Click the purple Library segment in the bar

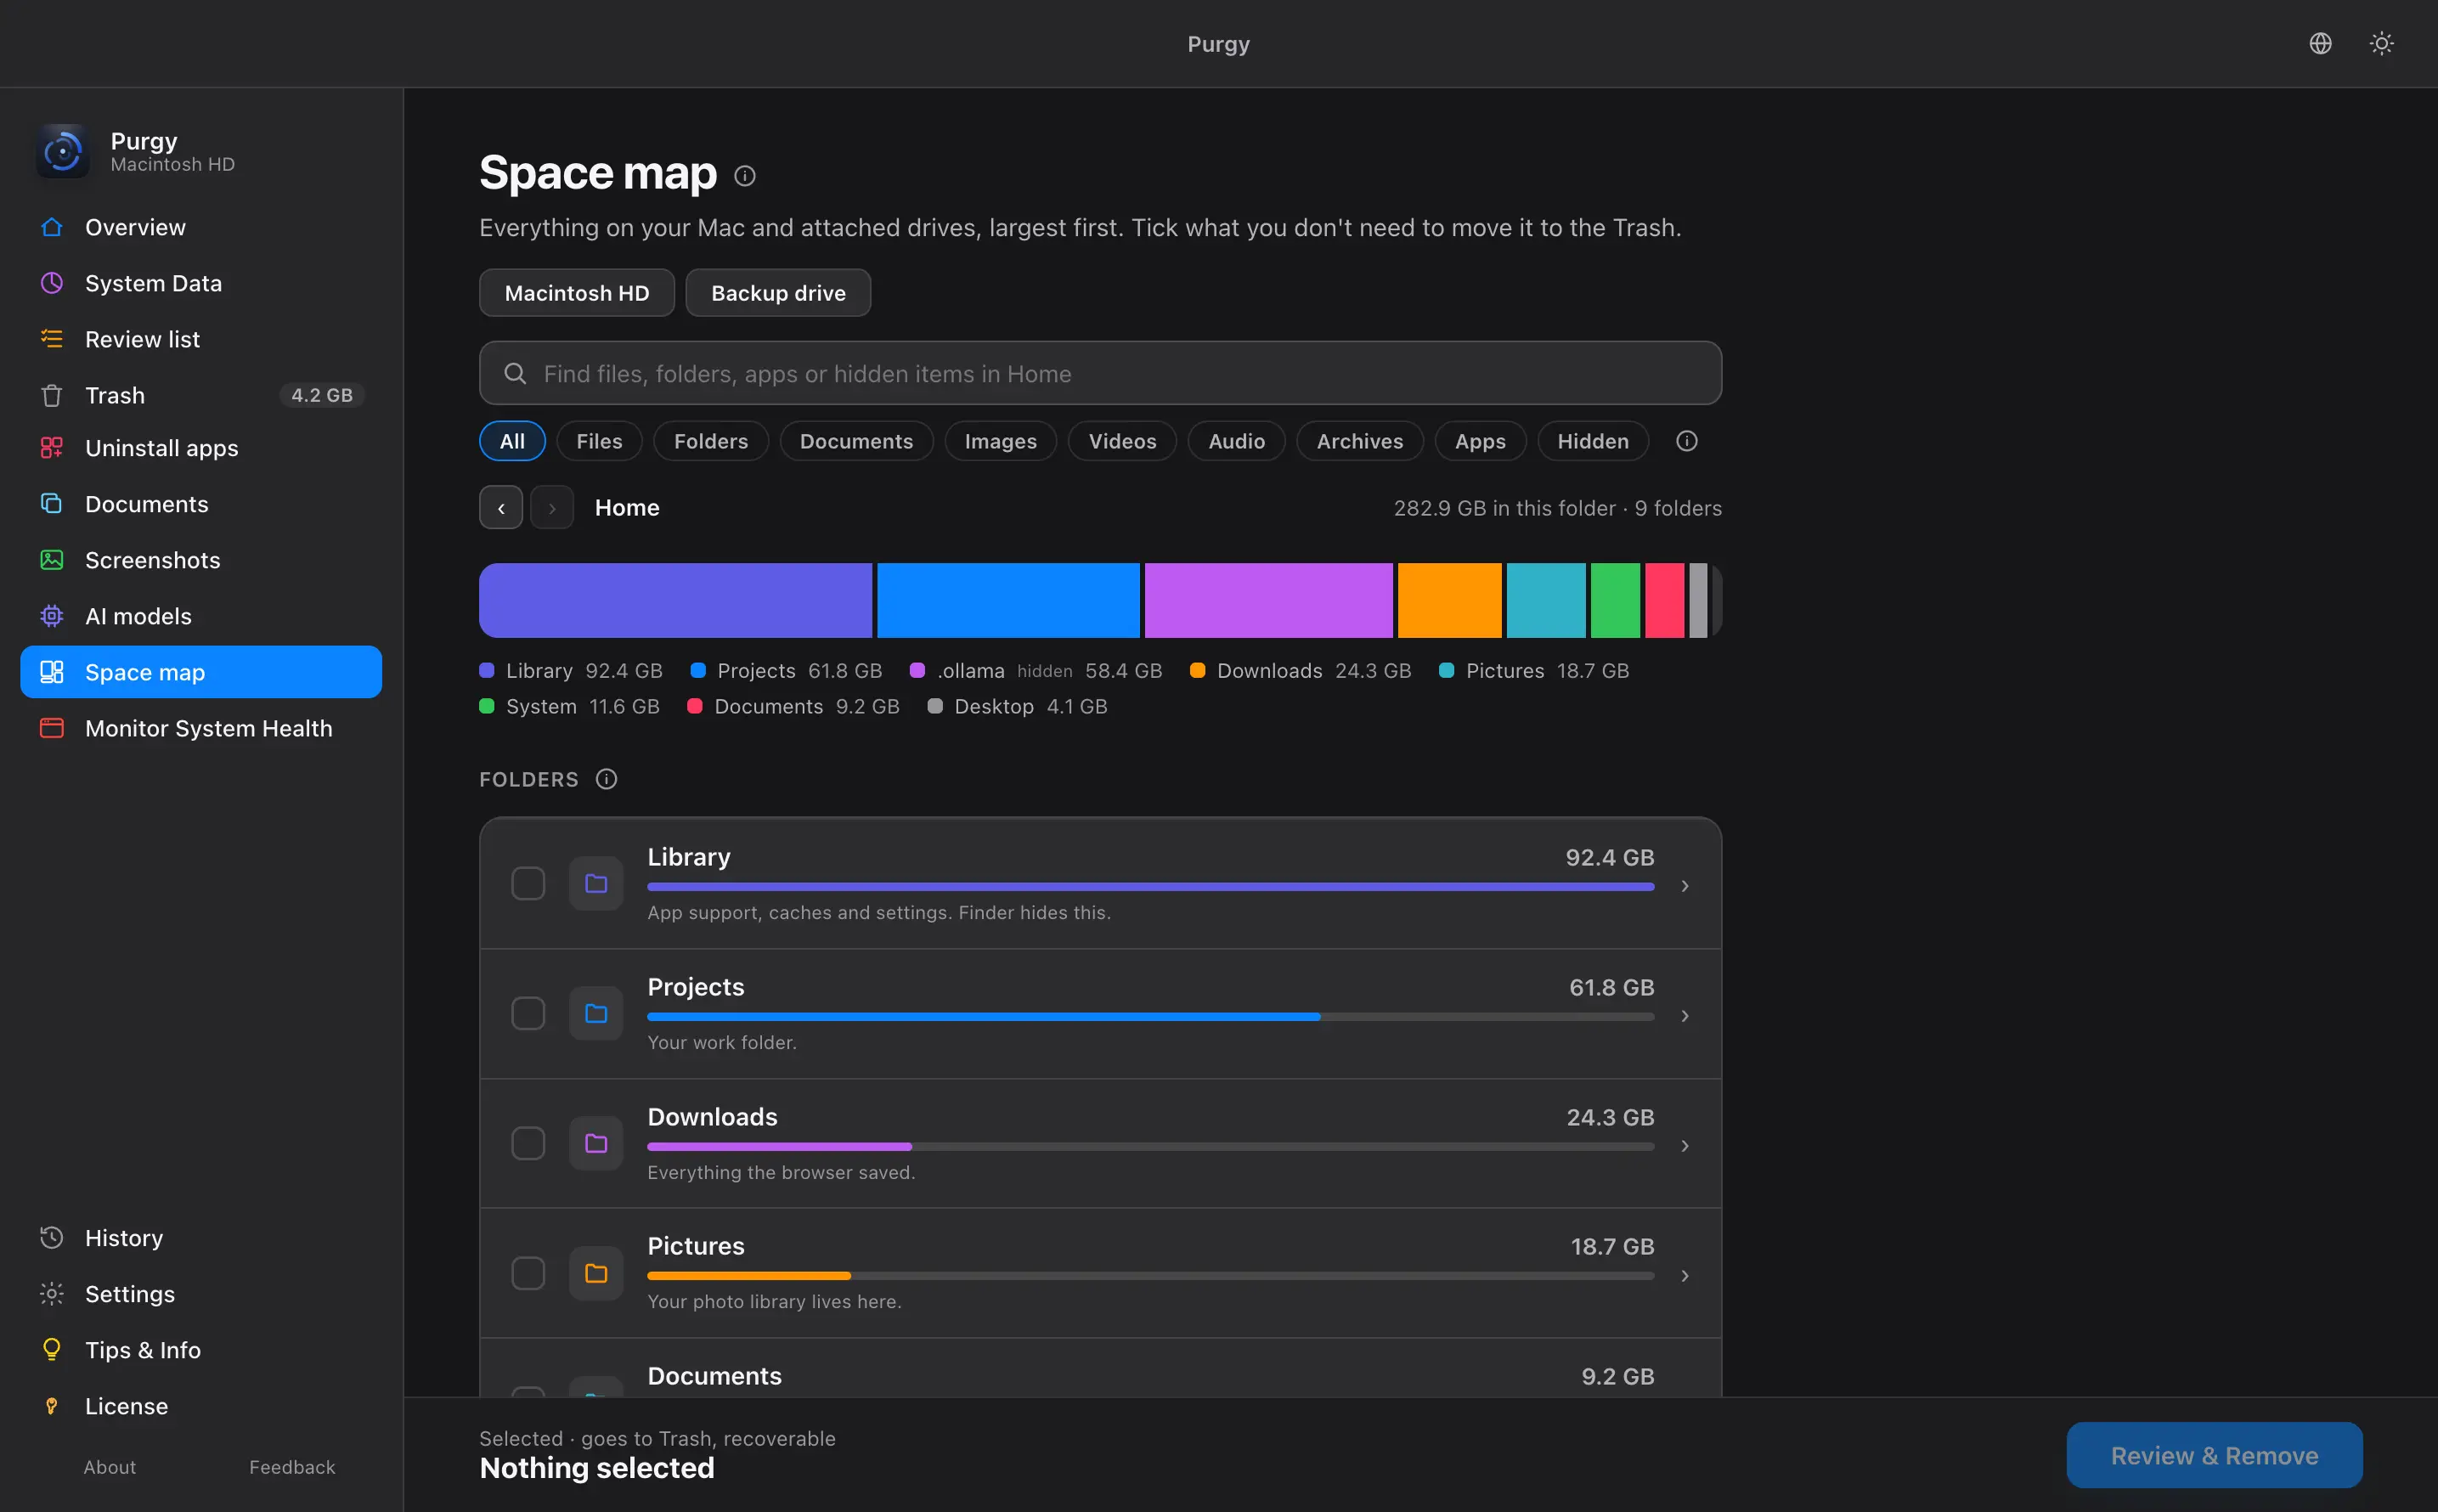[675, 600]
